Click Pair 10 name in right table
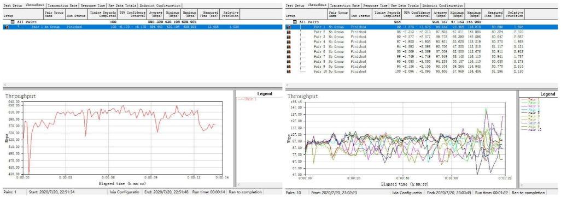The height and width of the screenshot is (197, 561). tap(320, 71)
